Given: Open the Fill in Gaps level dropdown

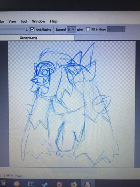Looking at the screenshot, I should coord(116,29).
